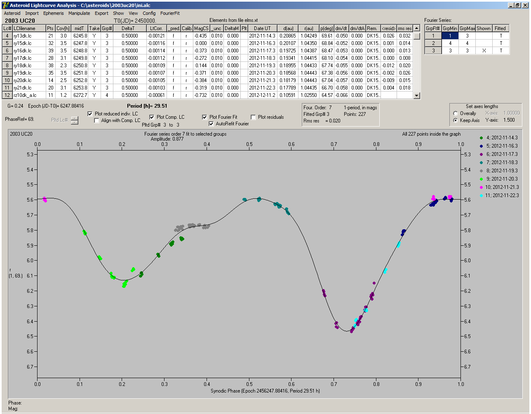Click the Period [h]= 29.51 label
531x414 pixels.
point(147,106)
